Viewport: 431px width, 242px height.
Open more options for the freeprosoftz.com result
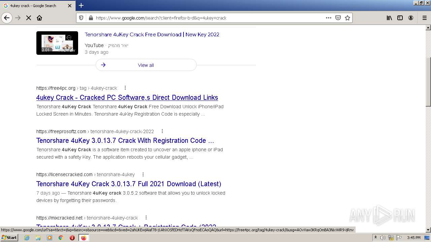click(162, 131)
